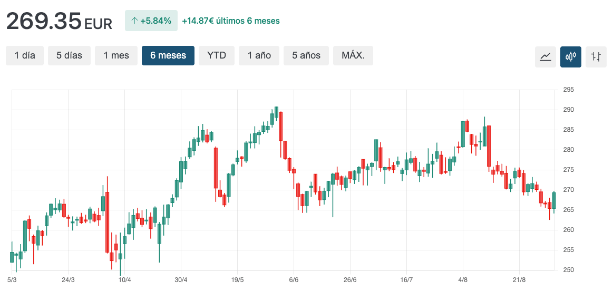This screenshot has width=613, height=291.
Task: Switch to the OHLC bar chart view
Action: 596,57
